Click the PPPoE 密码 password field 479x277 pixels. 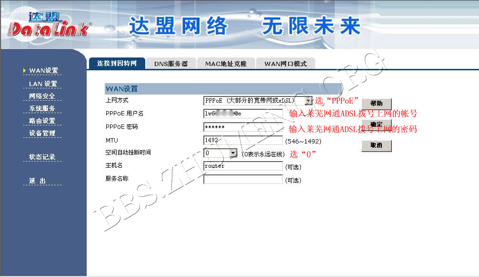pyautogui.click(x=243, y=127)
